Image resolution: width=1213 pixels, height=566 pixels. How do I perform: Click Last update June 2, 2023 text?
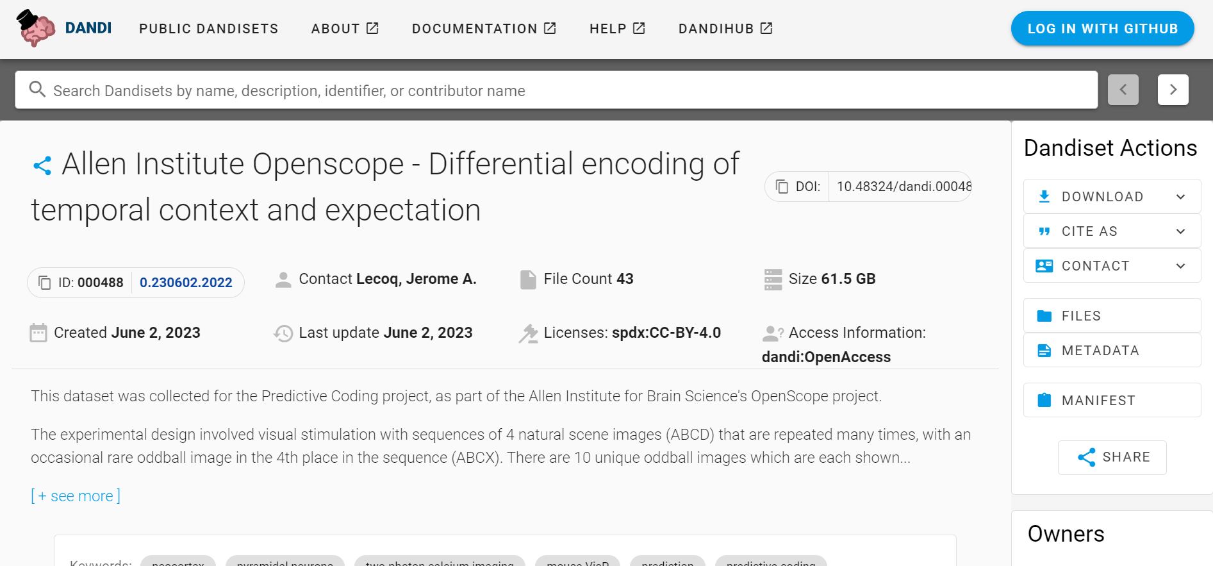(x=386, y=333)
